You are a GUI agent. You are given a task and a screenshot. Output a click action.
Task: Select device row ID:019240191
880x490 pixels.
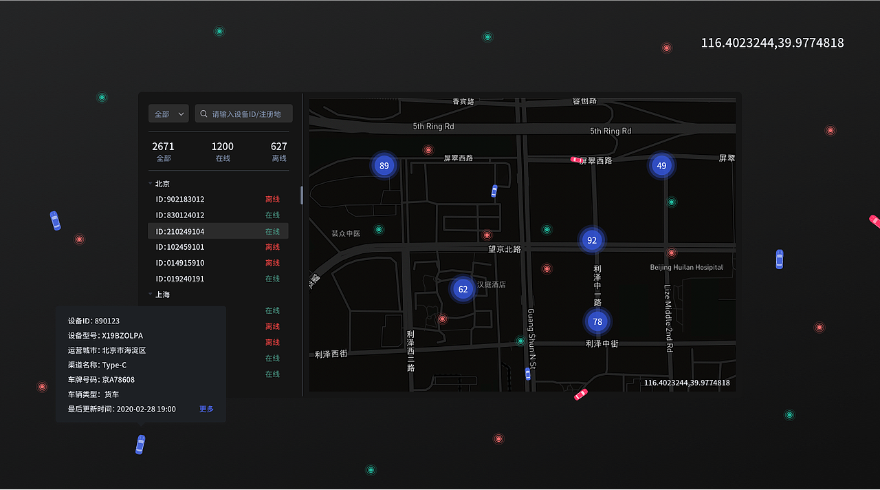(x=219, y=279)
